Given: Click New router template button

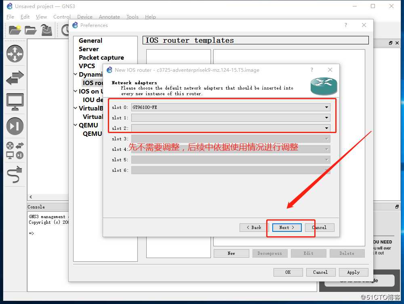Looking at the screenshot, I should pos(231,253).
